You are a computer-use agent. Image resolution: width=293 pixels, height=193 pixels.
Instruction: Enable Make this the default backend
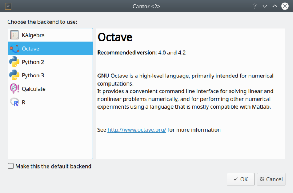pos(11,166)
